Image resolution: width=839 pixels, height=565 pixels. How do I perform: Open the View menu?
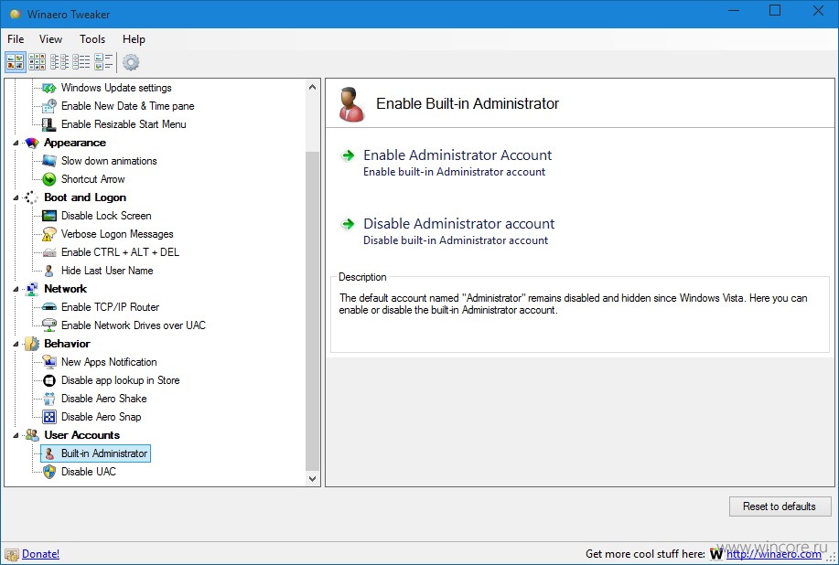click(50, 39)
